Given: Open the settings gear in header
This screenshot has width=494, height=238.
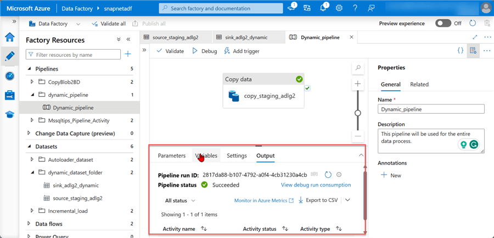Looking at the screenshot, I should pos(339,8).
